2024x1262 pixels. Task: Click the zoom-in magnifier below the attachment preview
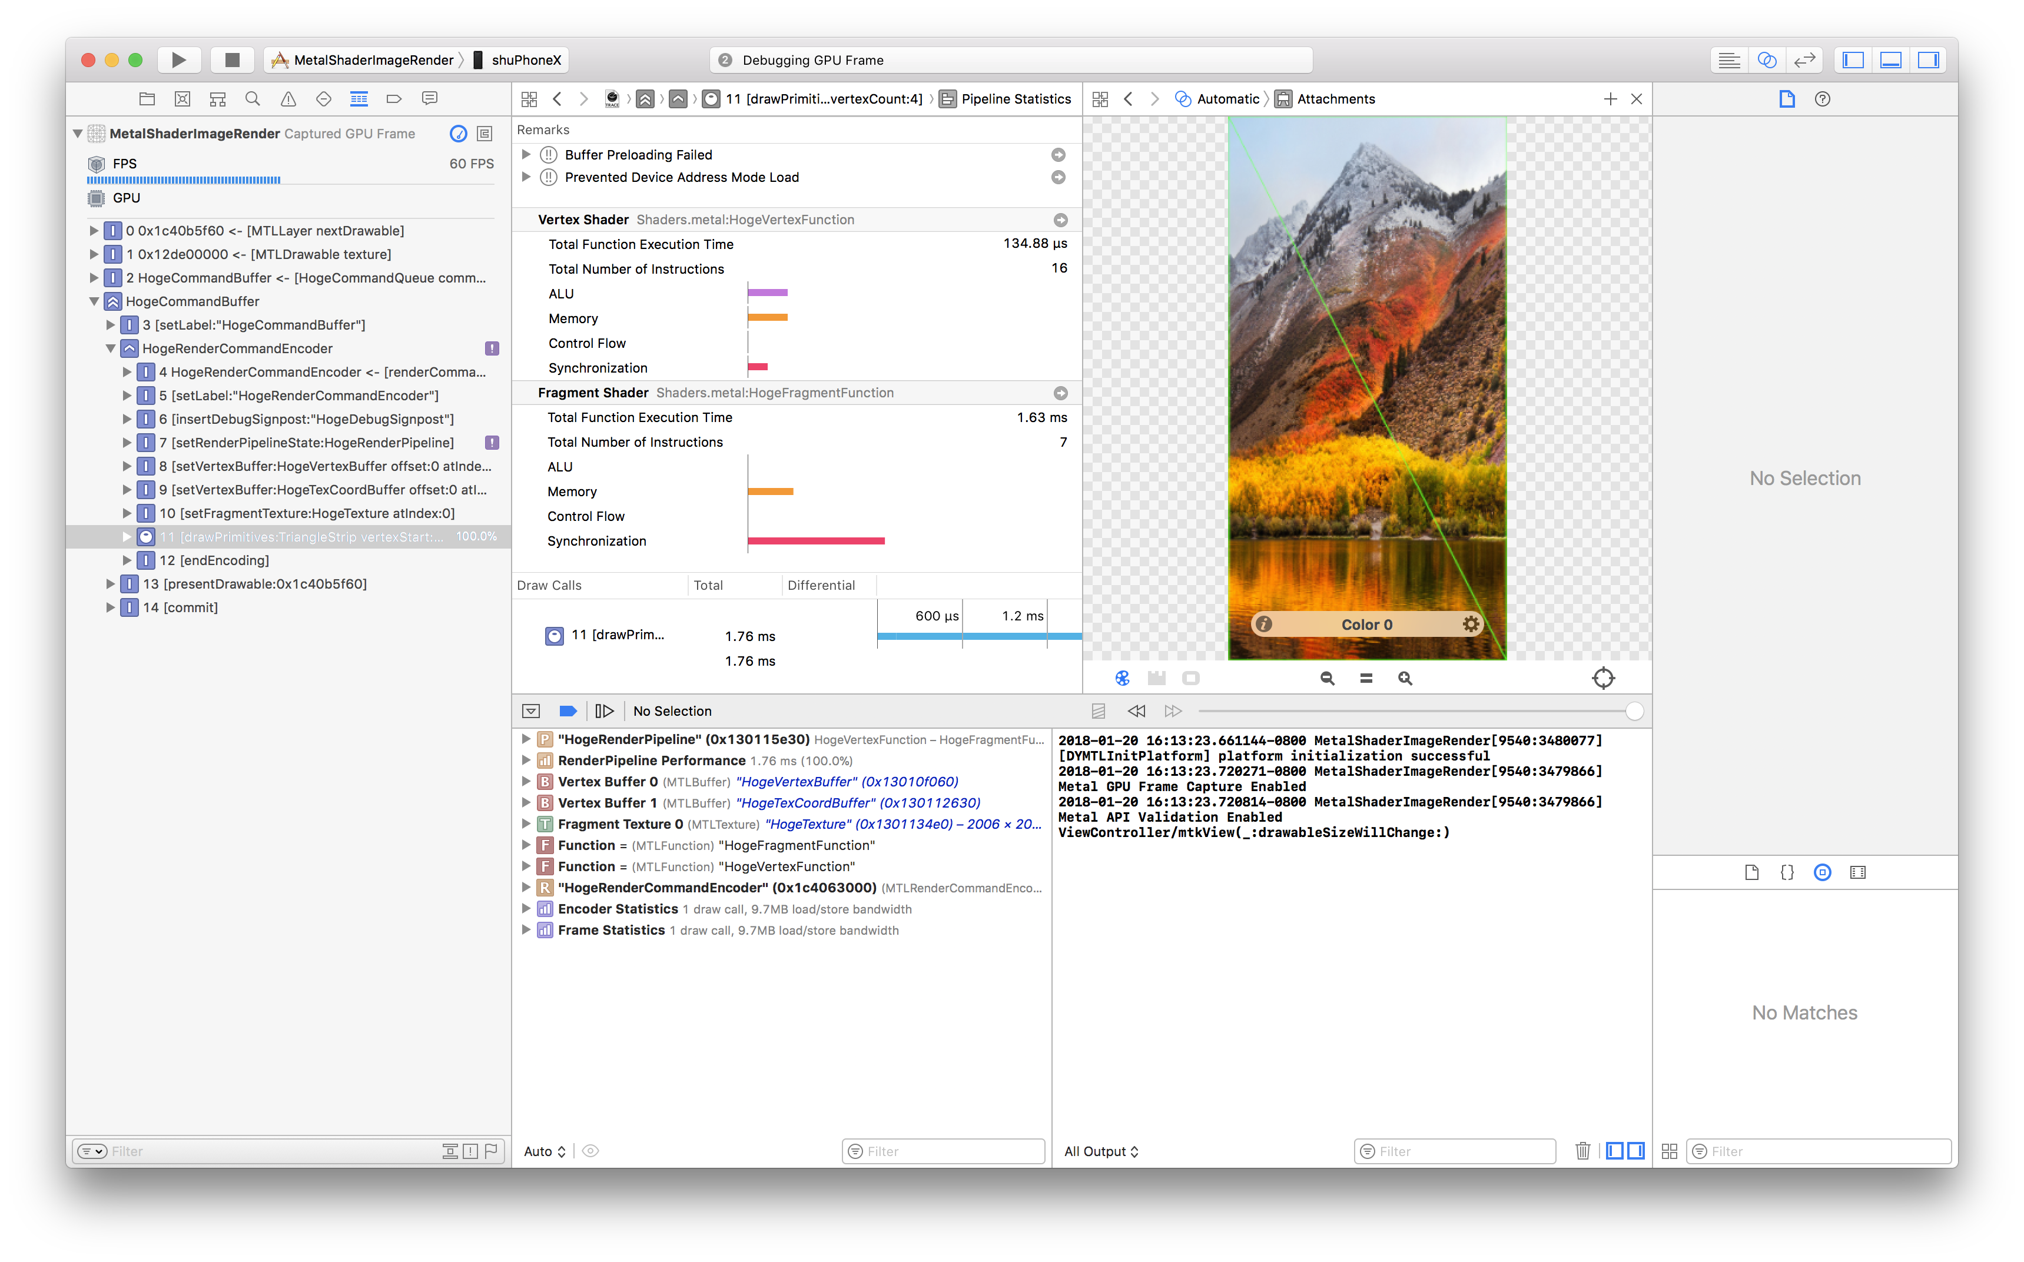[1405, 678]
